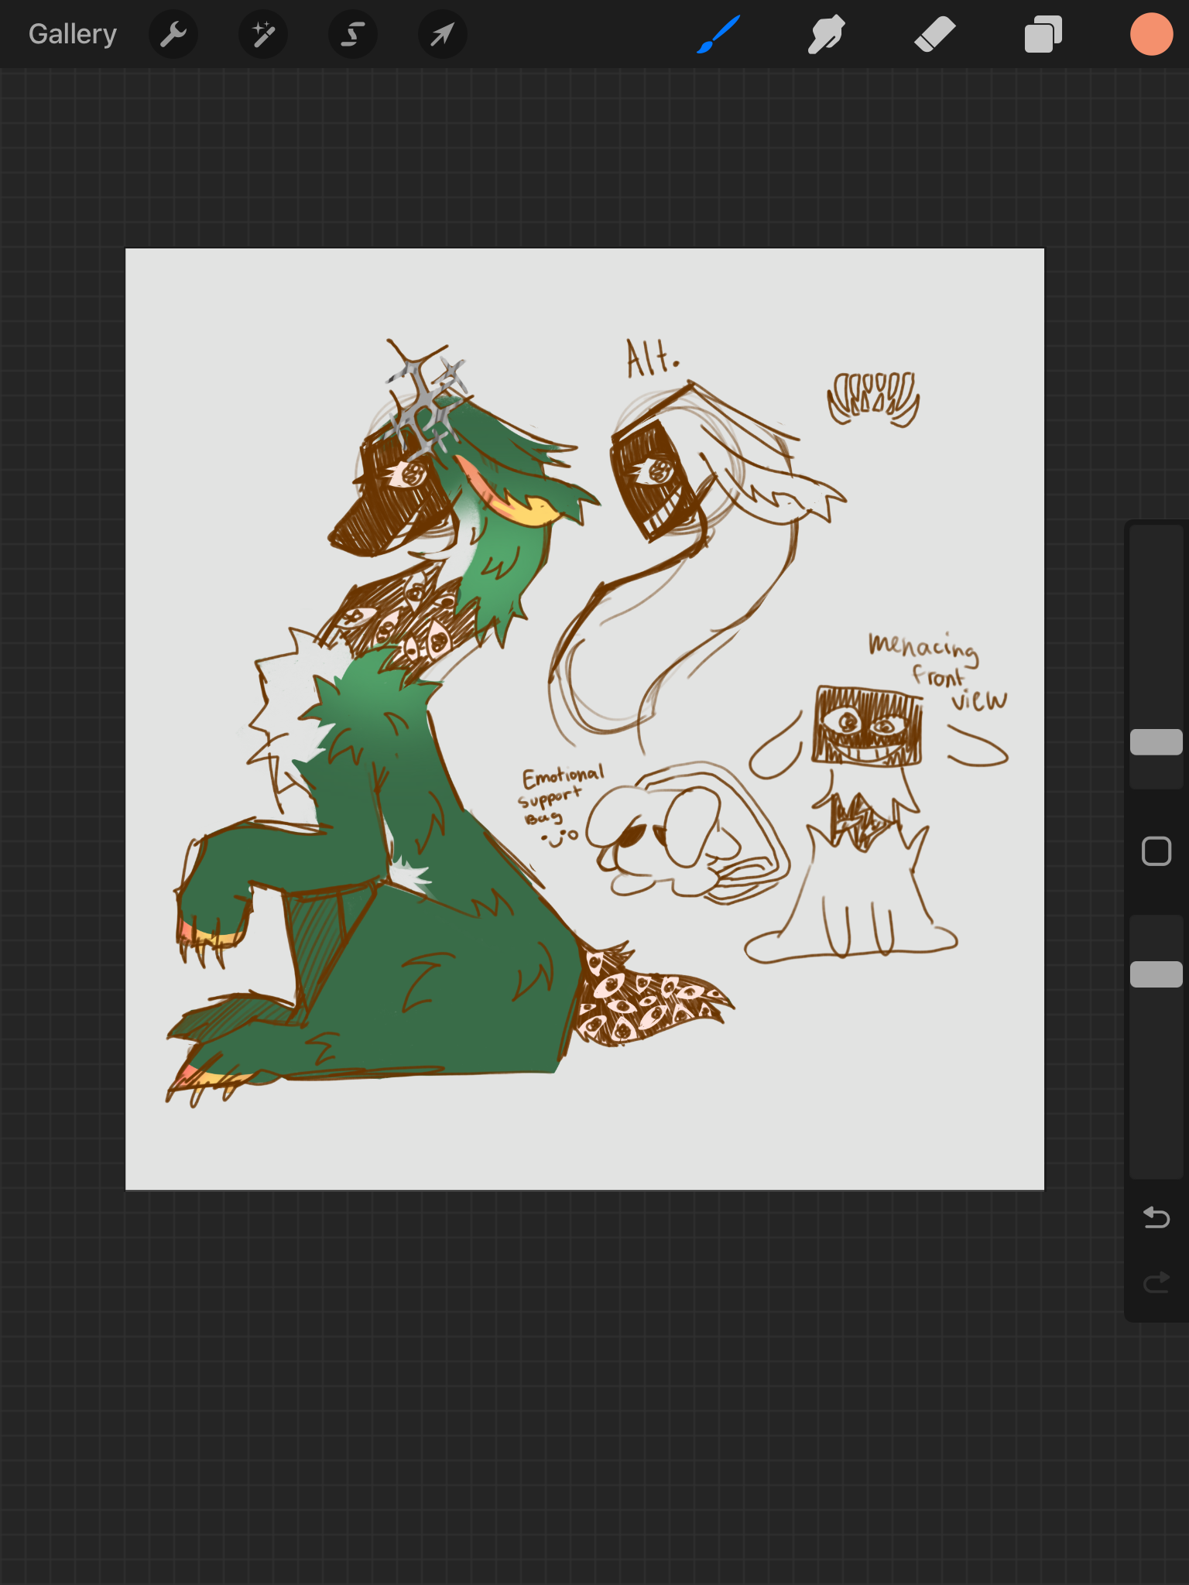1189x1585 pixels.
Task: Select the Brush tool
Action: tap(718, 34)
